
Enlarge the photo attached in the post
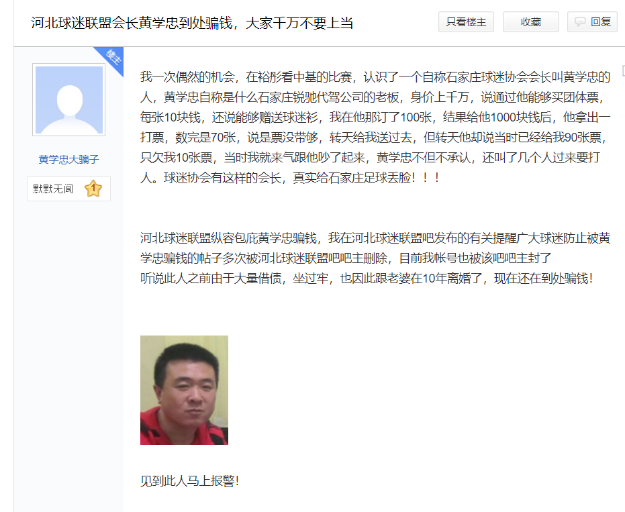point(184,390)
